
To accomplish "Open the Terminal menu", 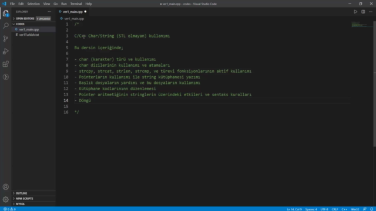I will click(76, 4).
